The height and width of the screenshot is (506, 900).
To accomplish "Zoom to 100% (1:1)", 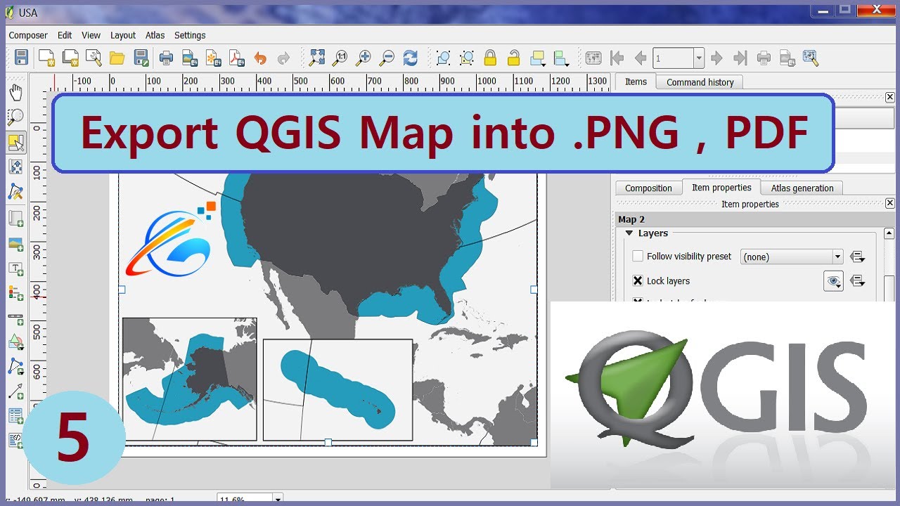I will [x=340, y=58].
